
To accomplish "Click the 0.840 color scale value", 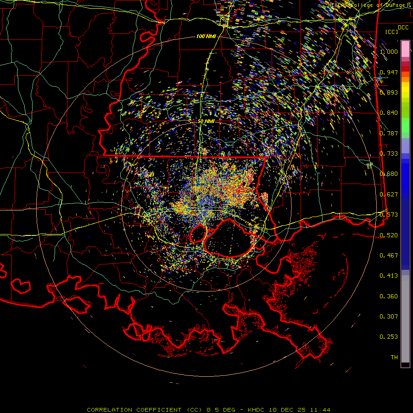I will pyautogui.click(x=389, y=113).
